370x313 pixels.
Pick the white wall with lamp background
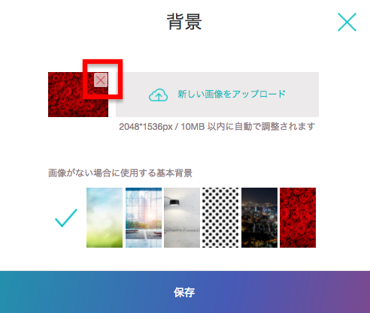[182, 218]
